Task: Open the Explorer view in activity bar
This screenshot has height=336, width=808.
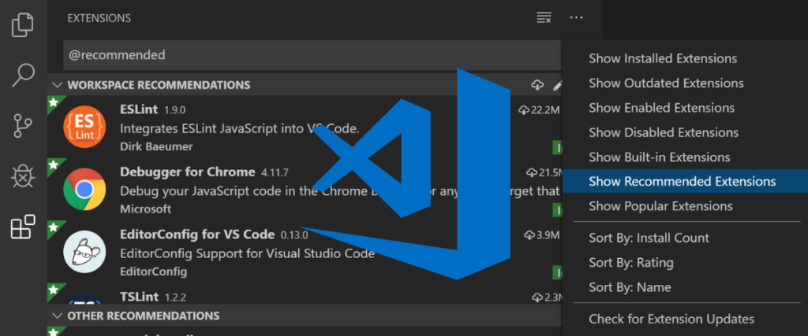Action: point(23,25)
